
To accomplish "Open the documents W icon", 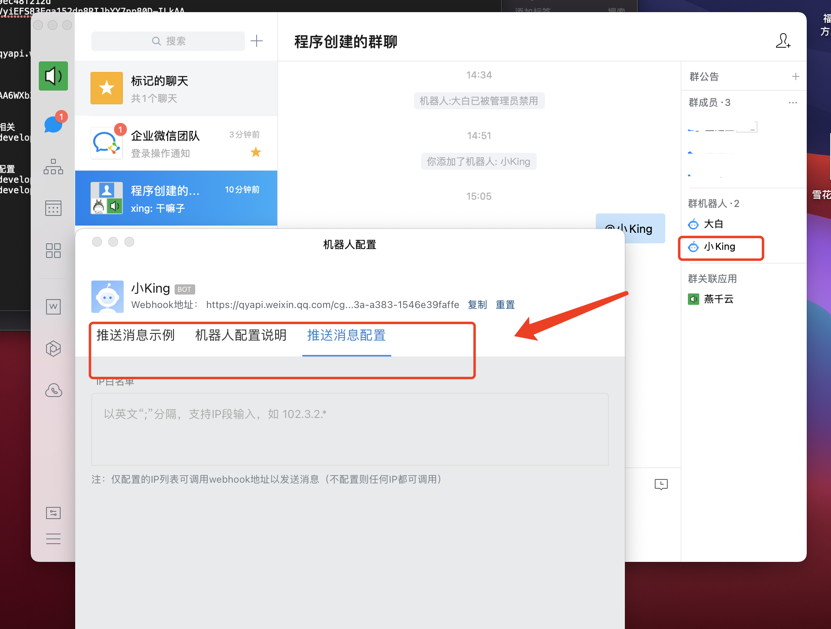I will click(53, 306).
